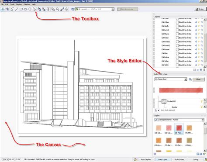Click the help icon below the Styles swatches
Viewport: 207px width, 162px height.
point(155,154)
